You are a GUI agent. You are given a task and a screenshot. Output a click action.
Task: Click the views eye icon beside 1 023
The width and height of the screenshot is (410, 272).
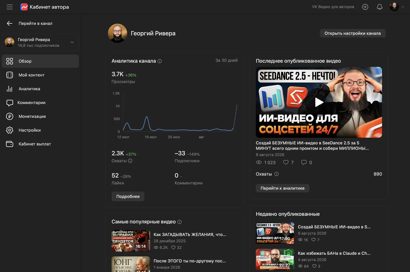tap(259, 162)
